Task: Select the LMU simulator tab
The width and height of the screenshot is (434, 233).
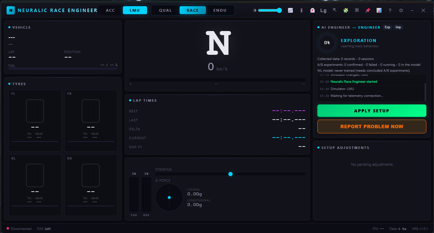Action: click(135, 10)
